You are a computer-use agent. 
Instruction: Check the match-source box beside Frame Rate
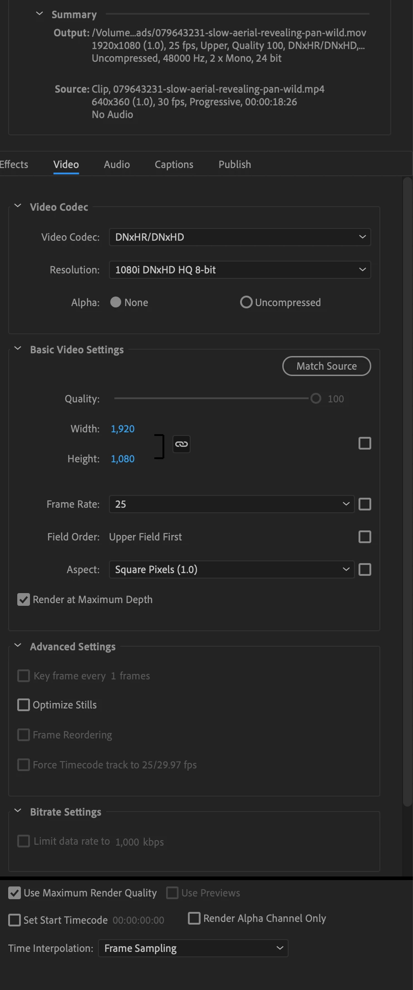[x=365, y=504]
